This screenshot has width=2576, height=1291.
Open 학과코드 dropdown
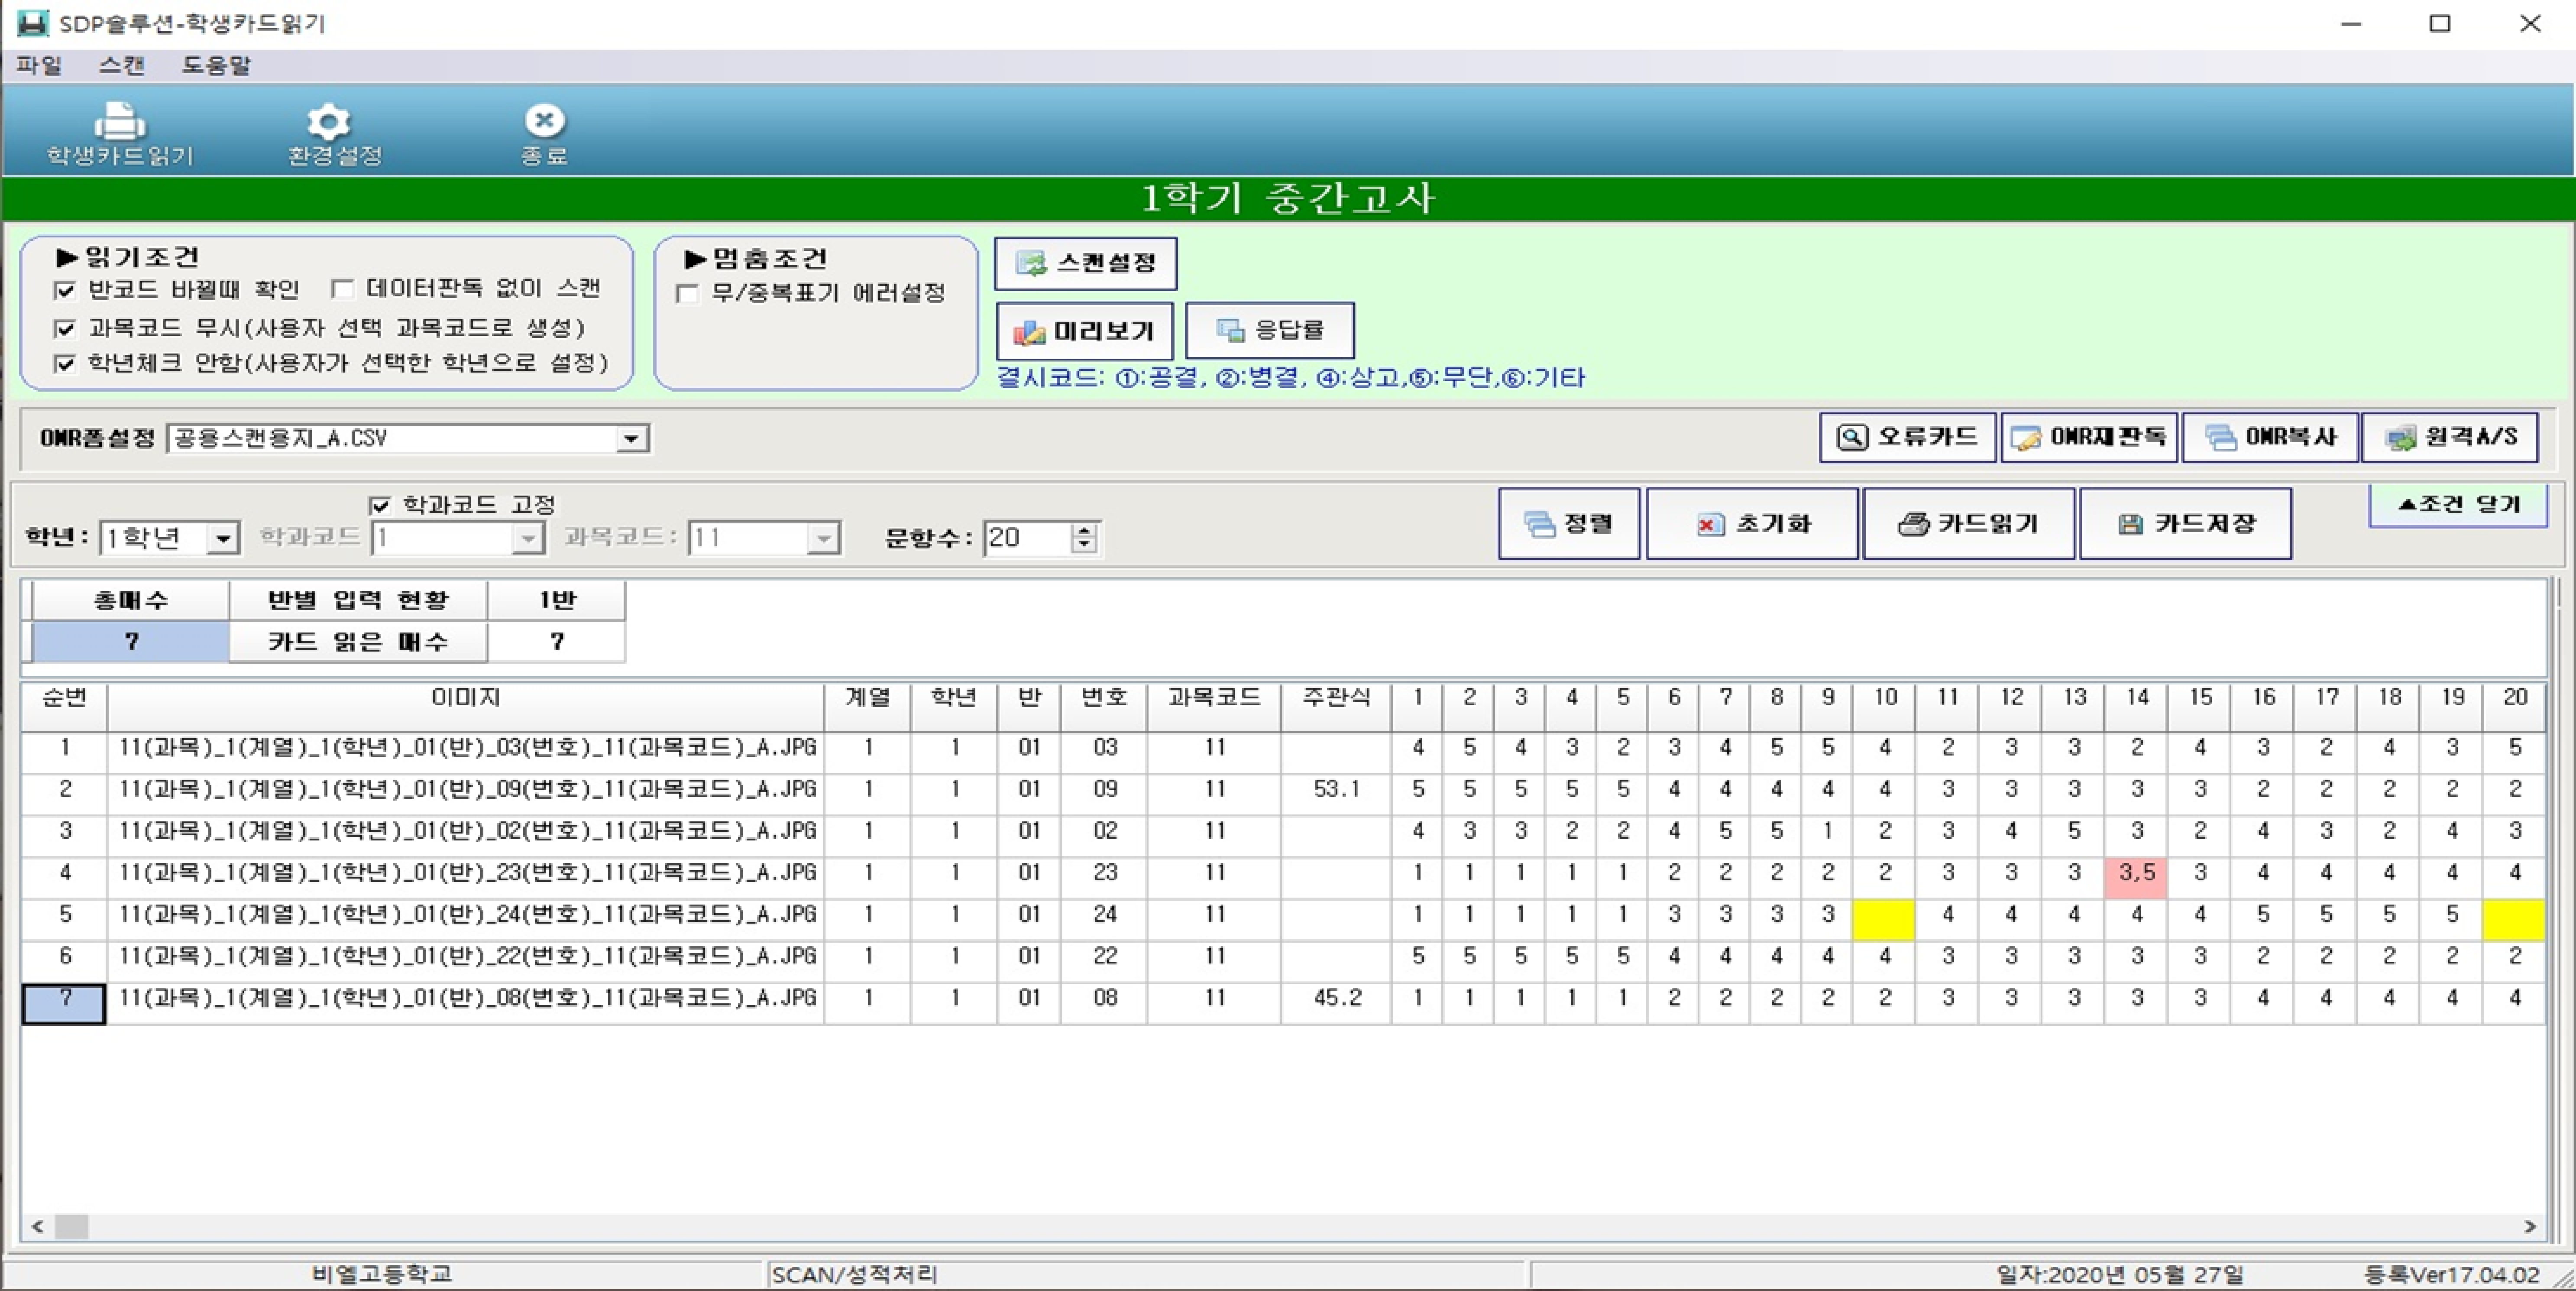click(x=528, y=538)
